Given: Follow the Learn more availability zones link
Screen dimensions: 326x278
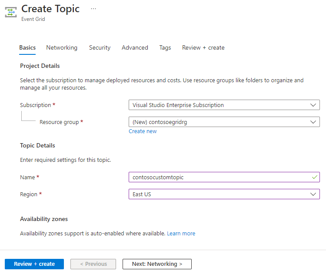Looking at the screenshot, I should 181,234.
